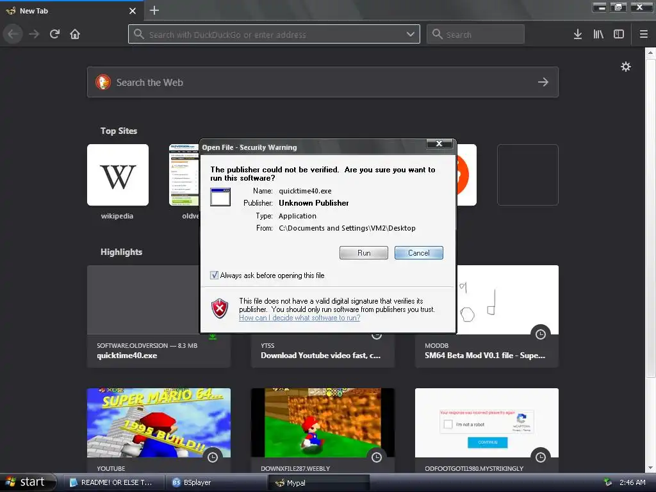Click the clock icon on DOWNXFILE287 card

(377, 457)
